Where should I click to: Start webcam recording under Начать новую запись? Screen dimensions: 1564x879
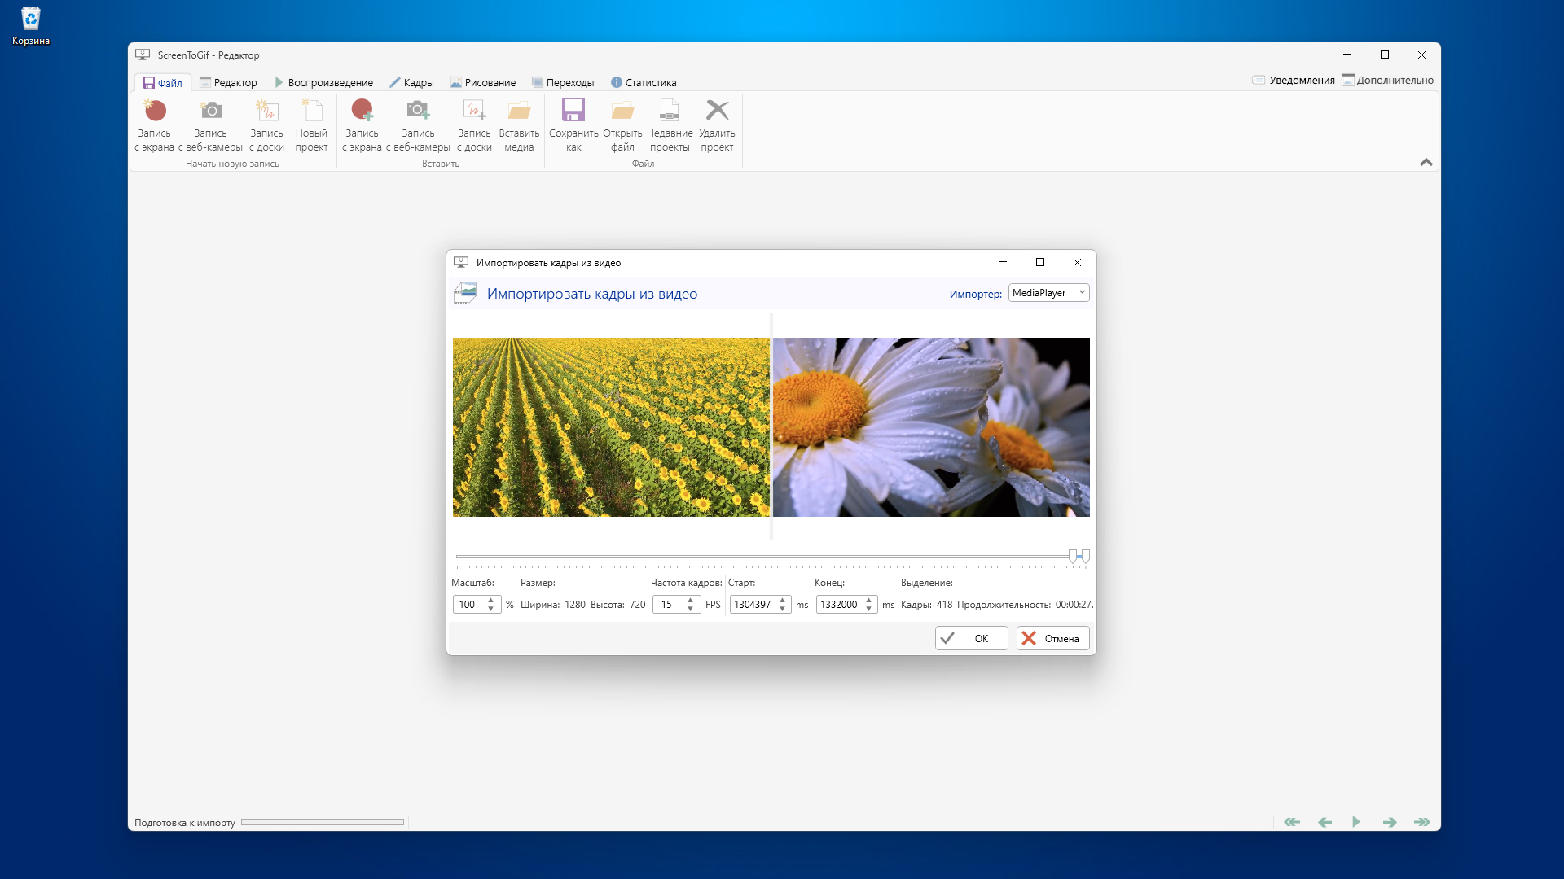click(x=211, y=111)
